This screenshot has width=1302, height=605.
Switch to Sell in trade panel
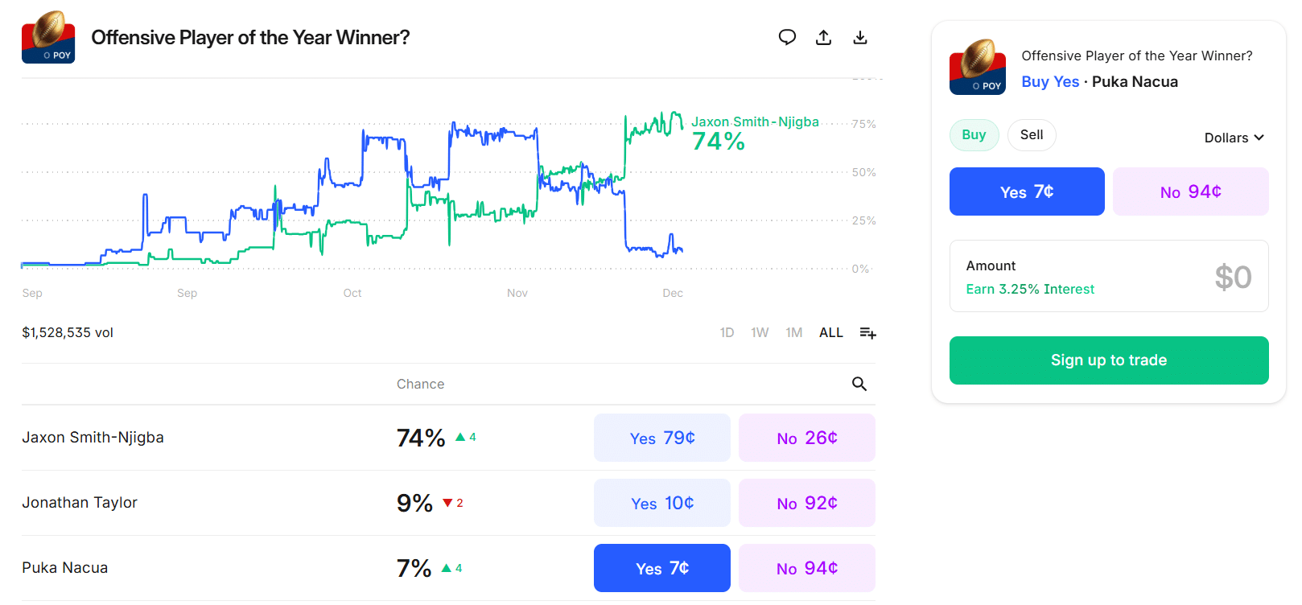(x=1031, y=135)
